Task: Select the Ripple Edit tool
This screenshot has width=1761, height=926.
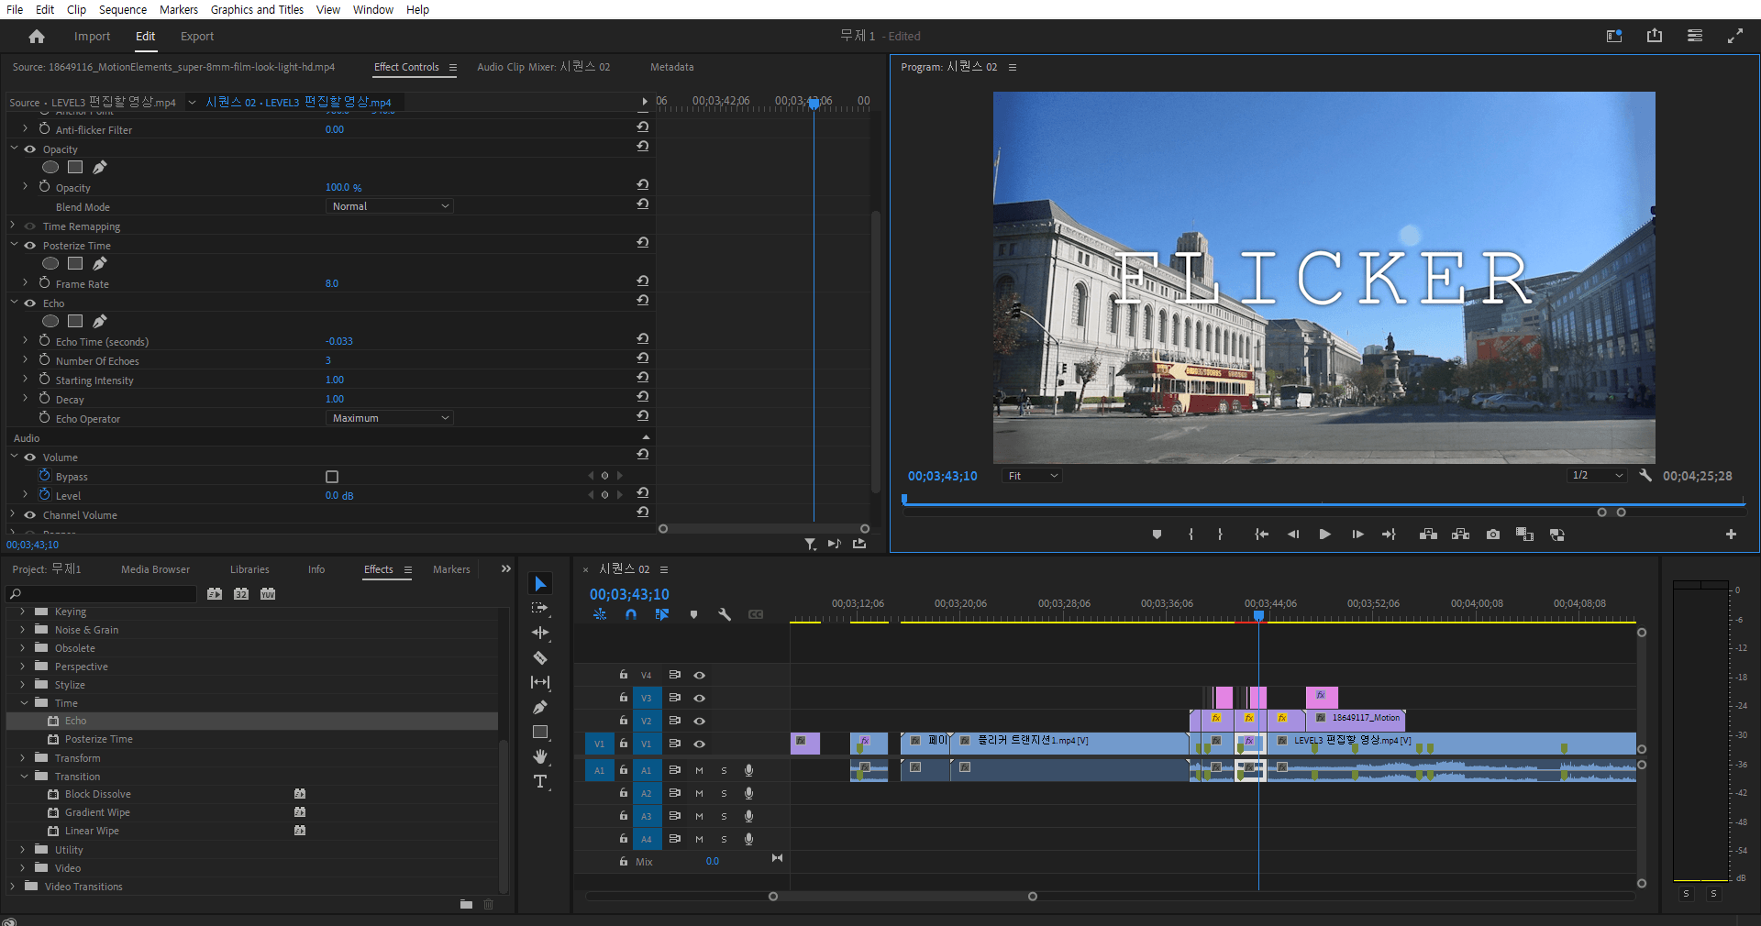Action: click(x=540, y=633)
